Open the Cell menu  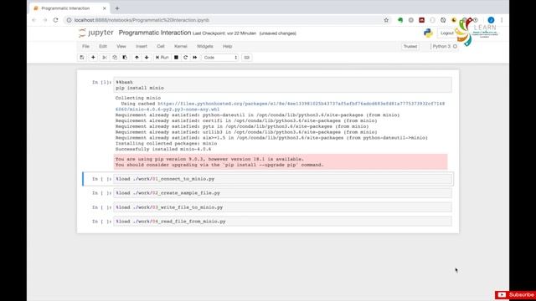[161, 46]
